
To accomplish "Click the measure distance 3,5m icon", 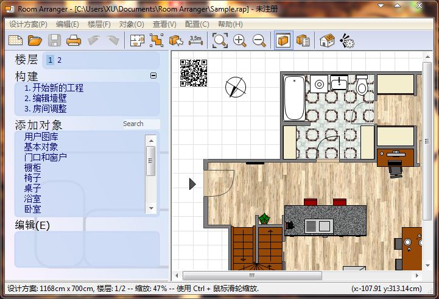I will 195,41.
